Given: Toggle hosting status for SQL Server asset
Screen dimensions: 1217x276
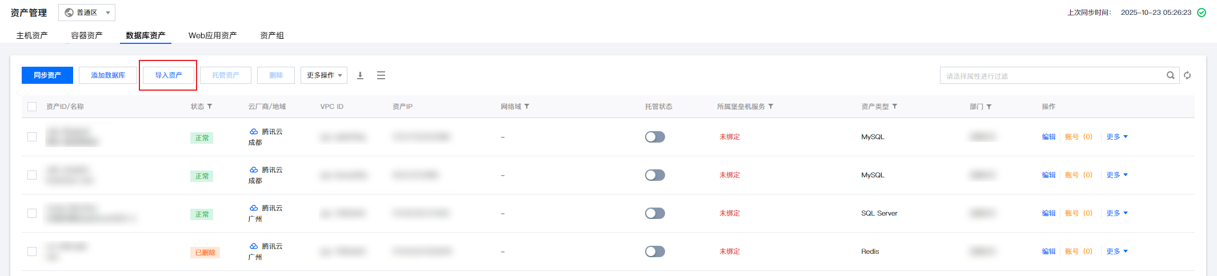Looking at the screenshot, I should [x=655, y=213].
